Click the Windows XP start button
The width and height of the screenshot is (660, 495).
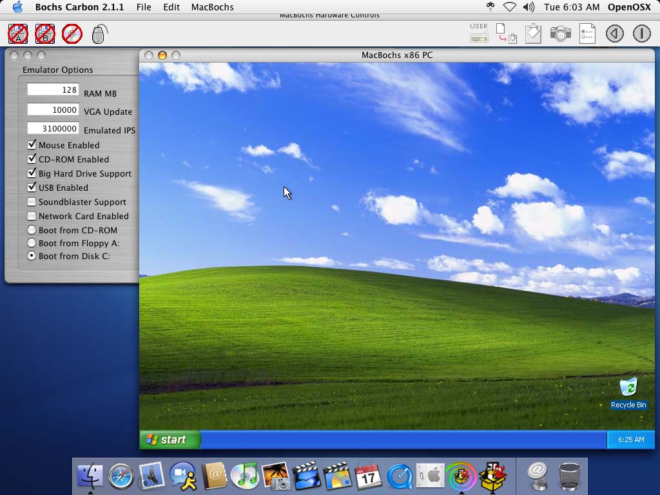click(170, 440)
